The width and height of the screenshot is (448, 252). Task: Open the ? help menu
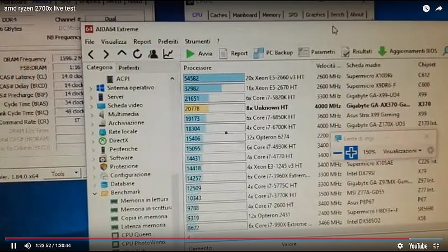[218, 41]
